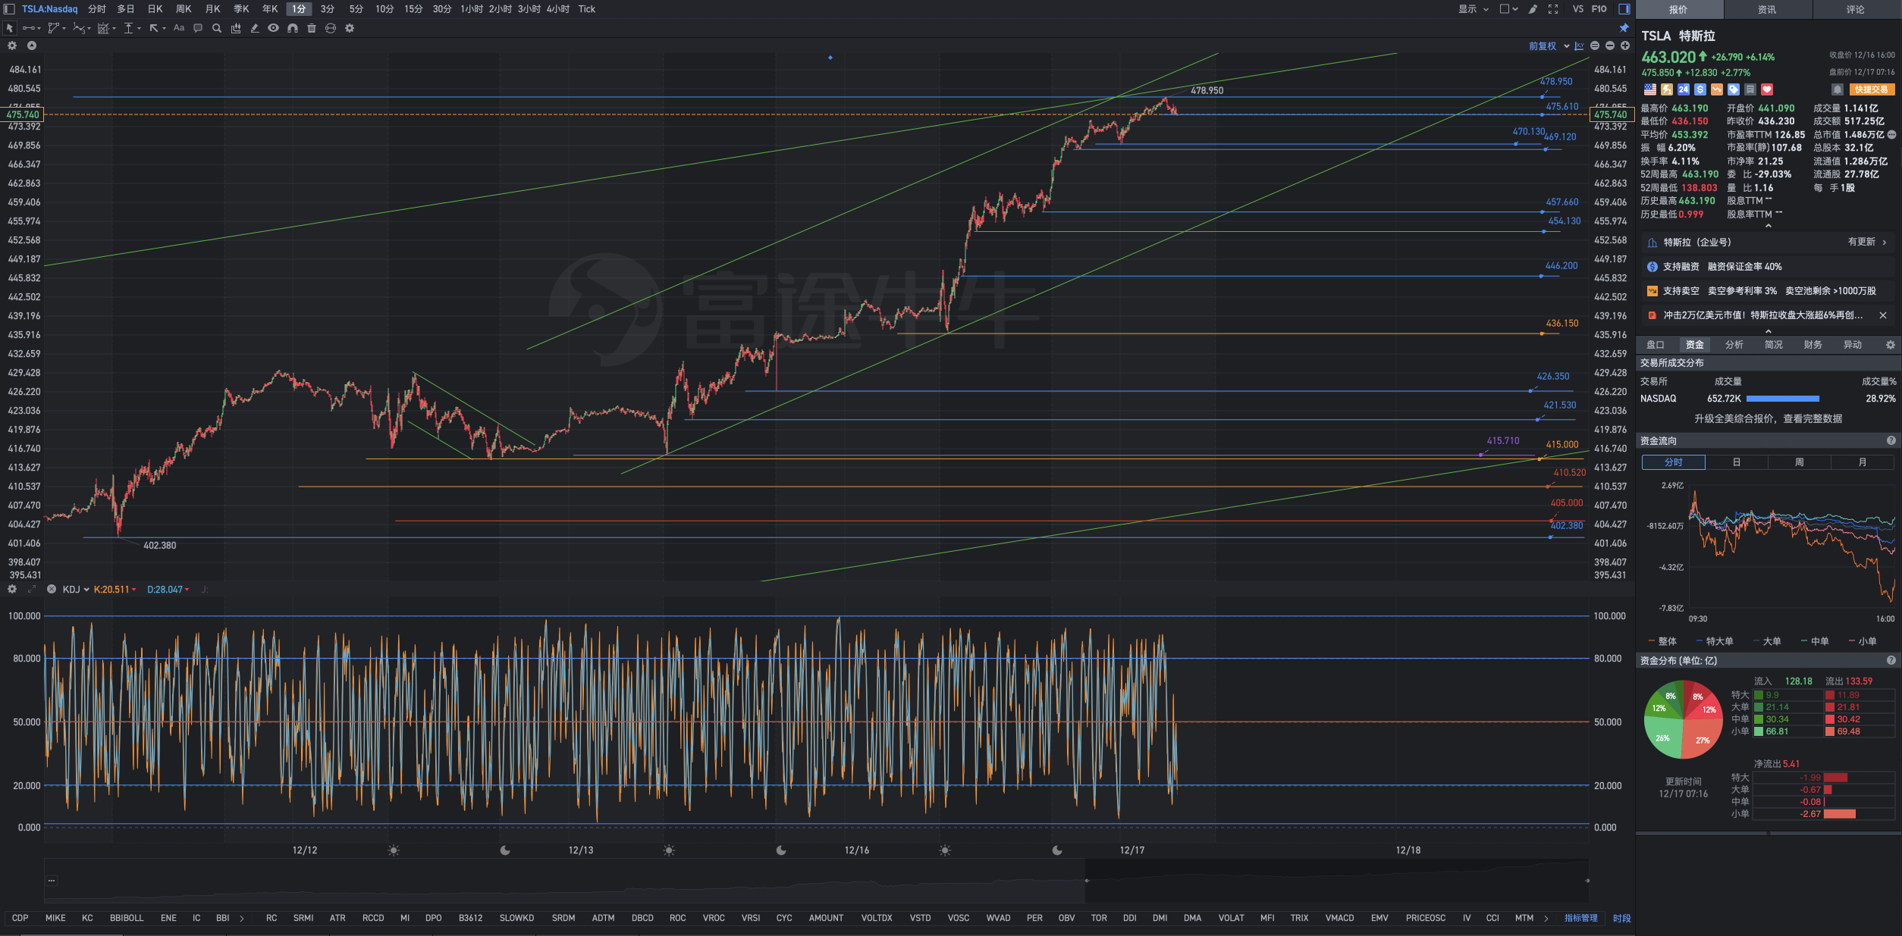Viewport: 1902px width, 936px height.
Task: Open the paintbrush theme icon
Action: click(x=1533, y=9)
